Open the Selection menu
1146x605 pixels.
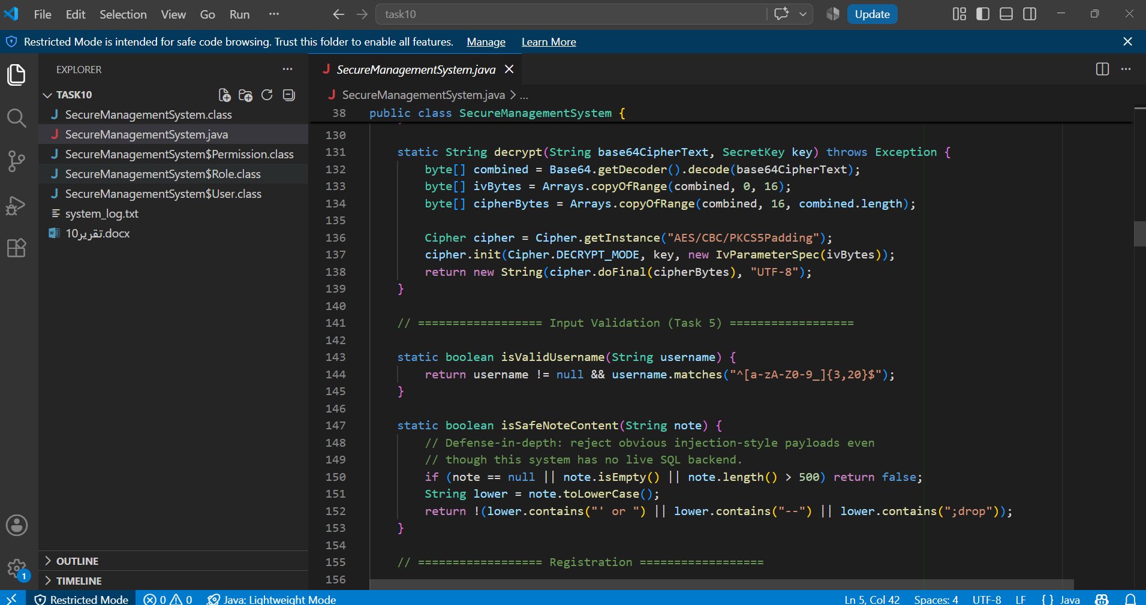123,14
